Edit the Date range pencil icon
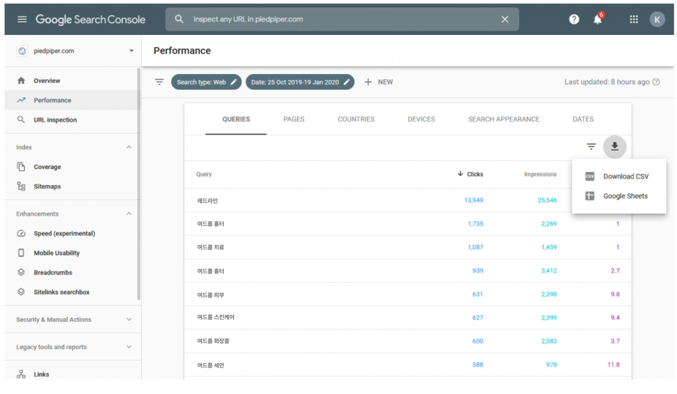677x394 pixels. tap(347, 82)
